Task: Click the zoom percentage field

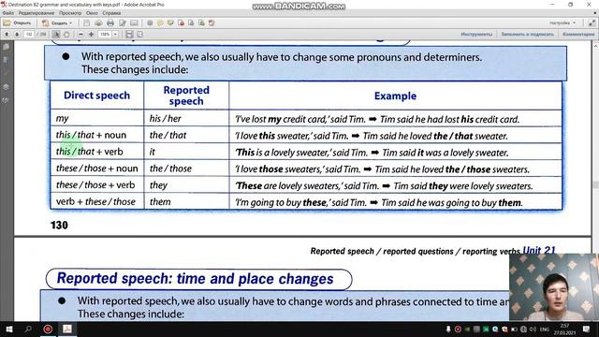Action: [105, 35]
